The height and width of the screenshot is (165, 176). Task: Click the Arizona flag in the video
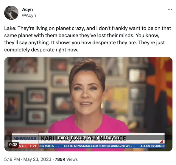tap(161, 90)
